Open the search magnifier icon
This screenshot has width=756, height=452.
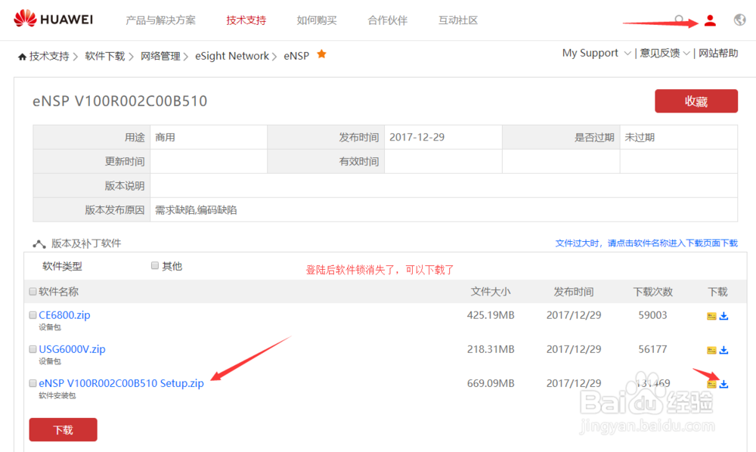point(679,20)
